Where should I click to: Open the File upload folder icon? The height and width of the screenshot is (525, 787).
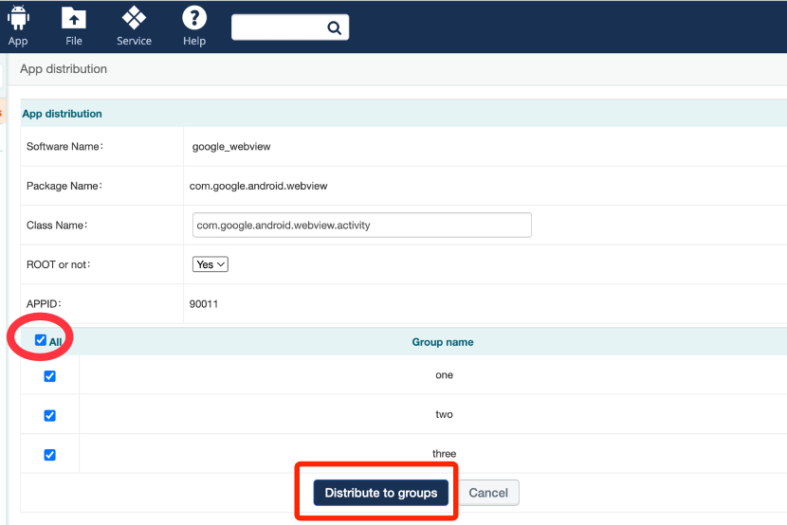pos(74,18)
